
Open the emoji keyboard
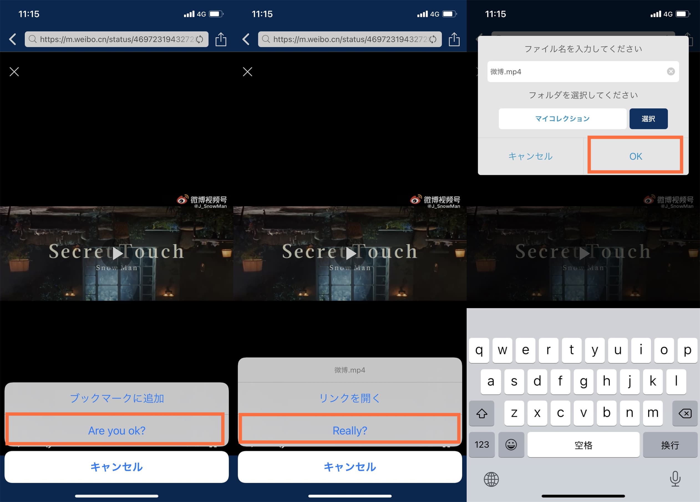[x=511, y=444]
